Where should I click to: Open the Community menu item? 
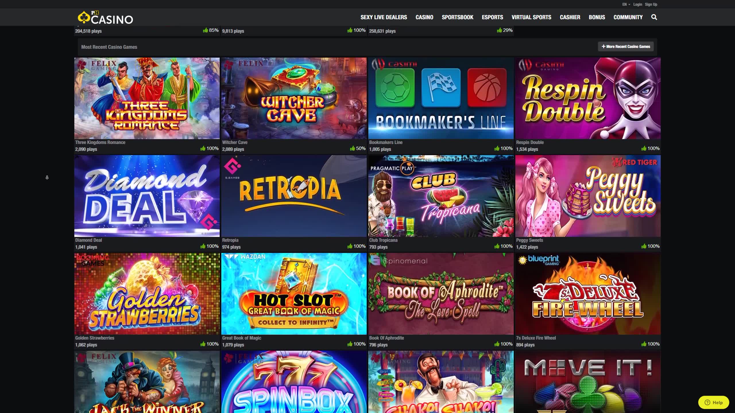(x=628, y=17)
